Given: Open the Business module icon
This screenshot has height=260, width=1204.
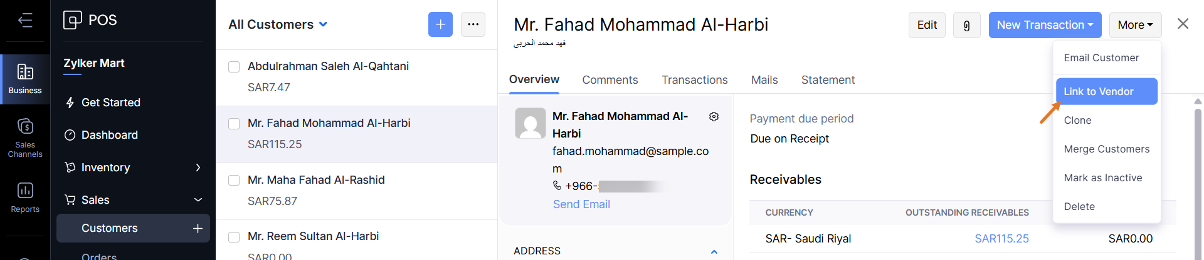Looking at the screenshot, I should click(25, 79).
